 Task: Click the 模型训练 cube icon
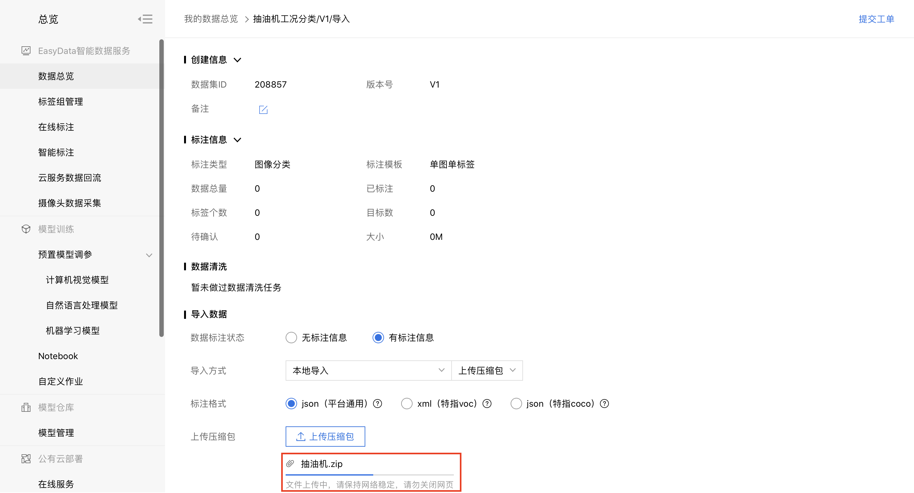tap(26, 229)
